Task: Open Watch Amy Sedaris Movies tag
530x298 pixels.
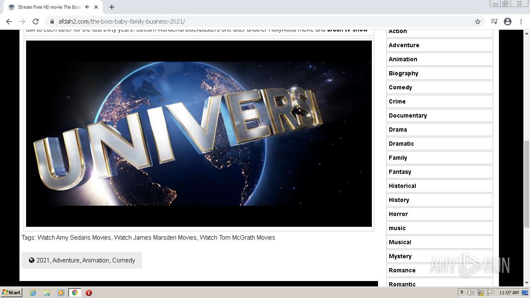Action: (74, 238)
